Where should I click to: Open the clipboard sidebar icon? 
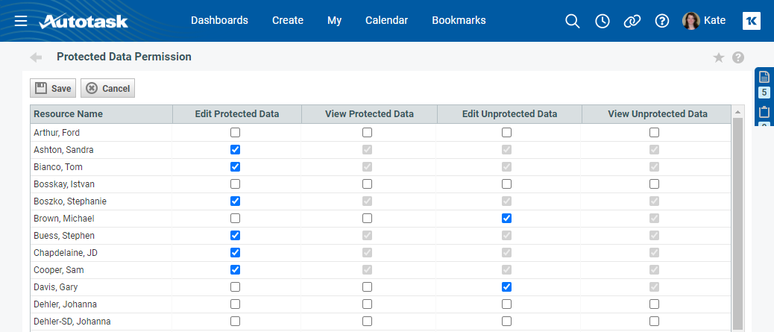click(x=764, y=112)
